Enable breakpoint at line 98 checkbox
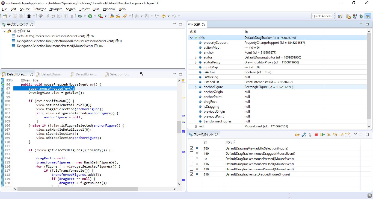 [191, 159]
